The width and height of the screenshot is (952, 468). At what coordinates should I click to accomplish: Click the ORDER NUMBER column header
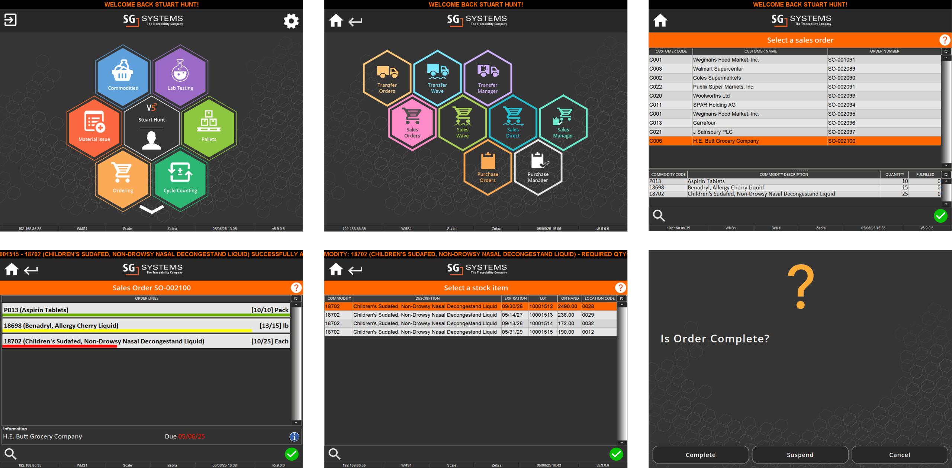(x=884, y=51)
